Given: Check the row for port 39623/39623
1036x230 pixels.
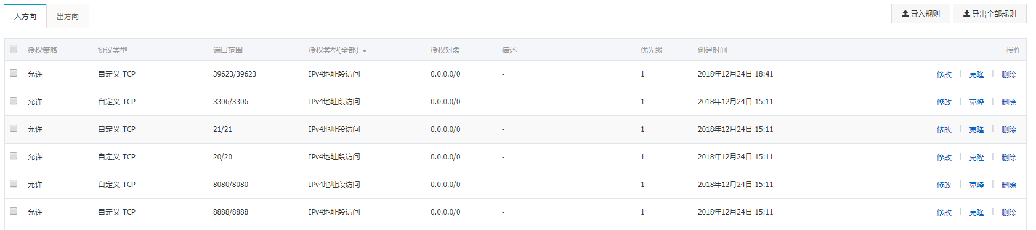Looking at the screenshot, I should (x=14, y=73).
